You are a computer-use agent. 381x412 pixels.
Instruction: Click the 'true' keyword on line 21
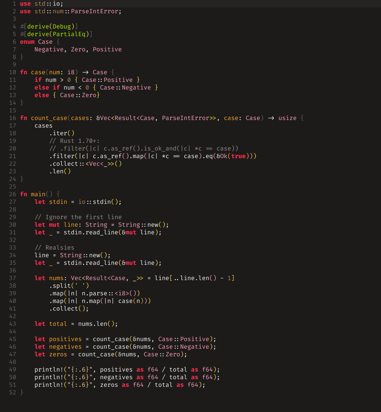click(x=238, y=156)
